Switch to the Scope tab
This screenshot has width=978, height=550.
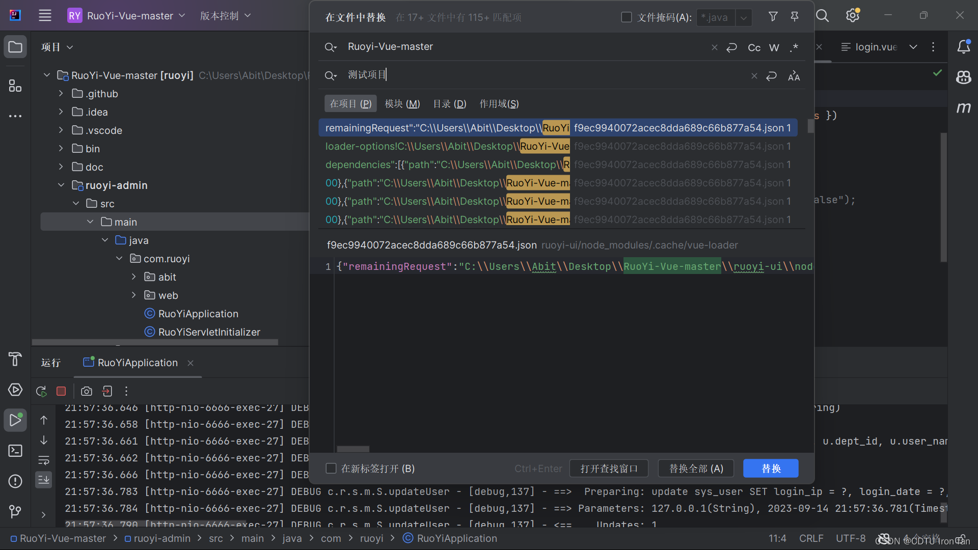pos(499,104)
